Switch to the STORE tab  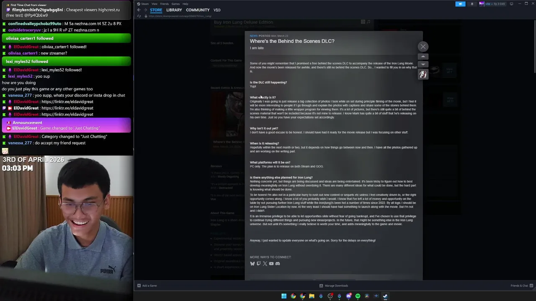pyautogui.click(x=156, y=10)
